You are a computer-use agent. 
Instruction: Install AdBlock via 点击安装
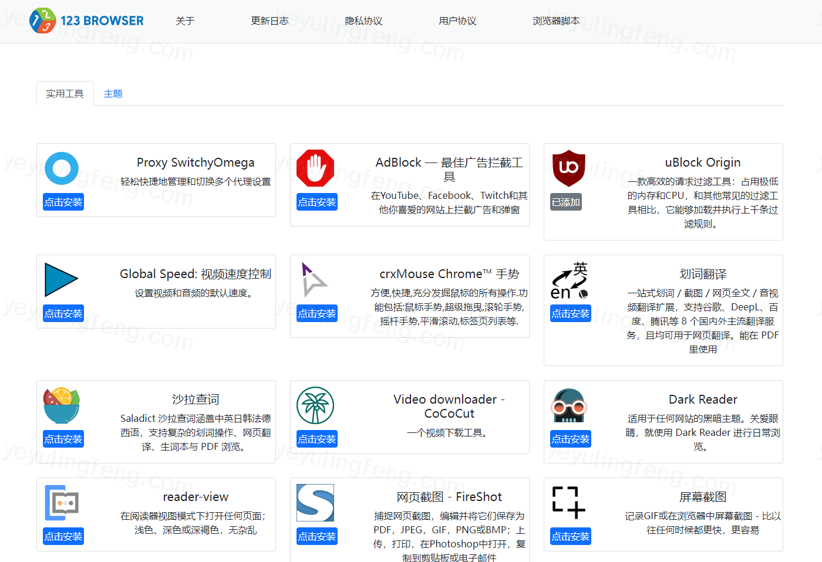pyautogui.click(x=317, y=202)
